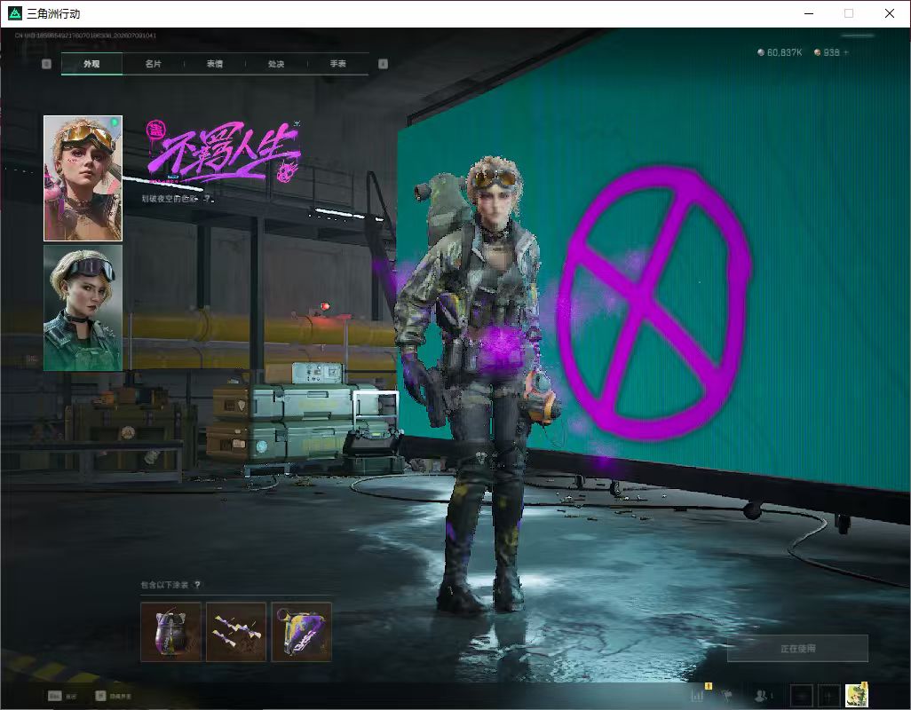View the lightning arrows item thumbnail
Image resolution: width=911 pixels, height=710 pixels.
(236, 632)
